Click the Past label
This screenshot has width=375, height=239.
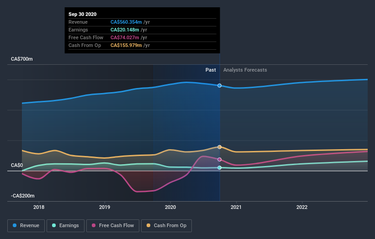(211, 70)
